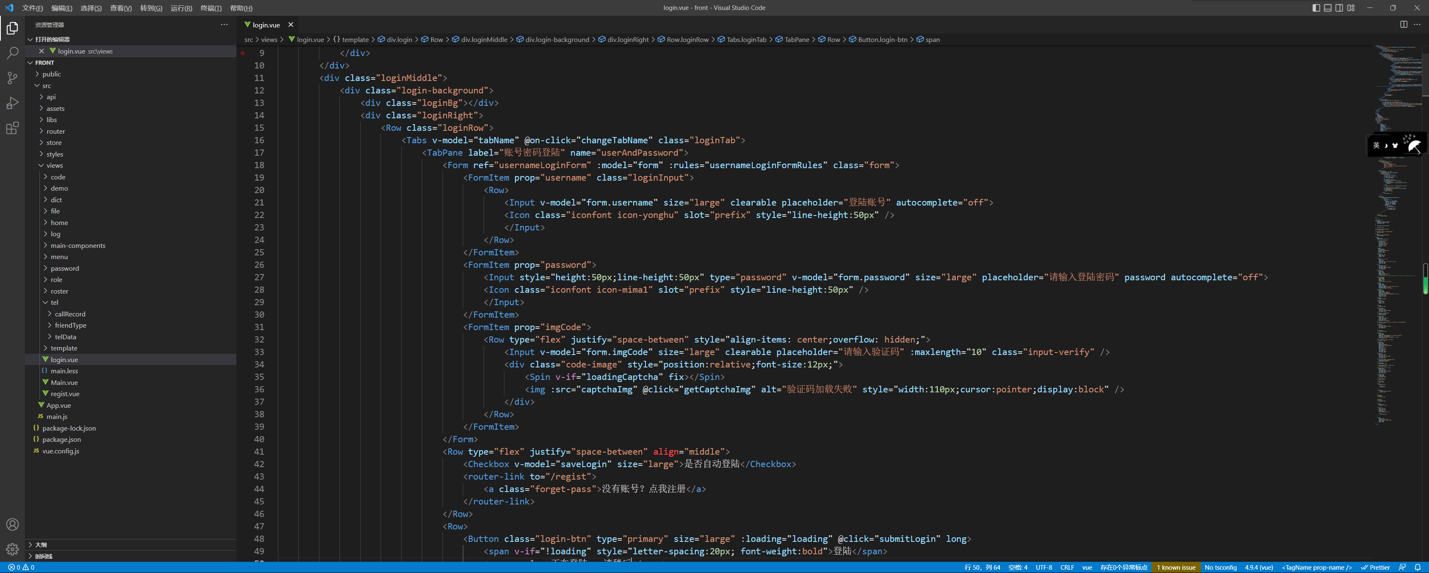Open Manage settings gear
This screenshot has width=1429, height=573.
[x=12, y=549]
